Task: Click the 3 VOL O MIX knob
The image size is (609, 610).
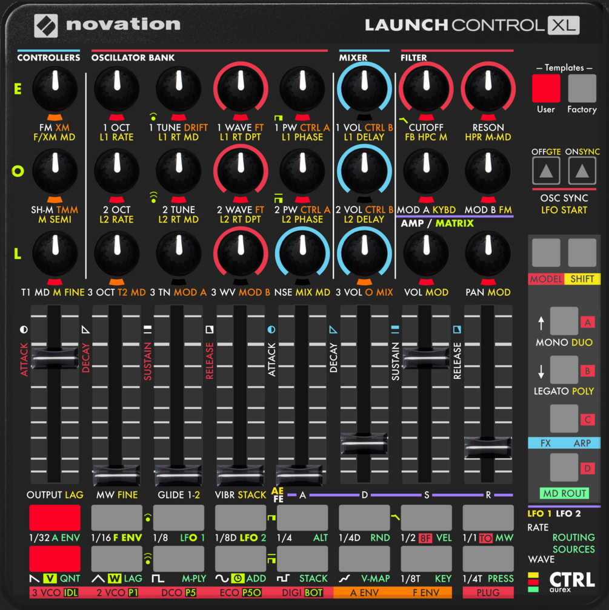Action: [364, 253]
